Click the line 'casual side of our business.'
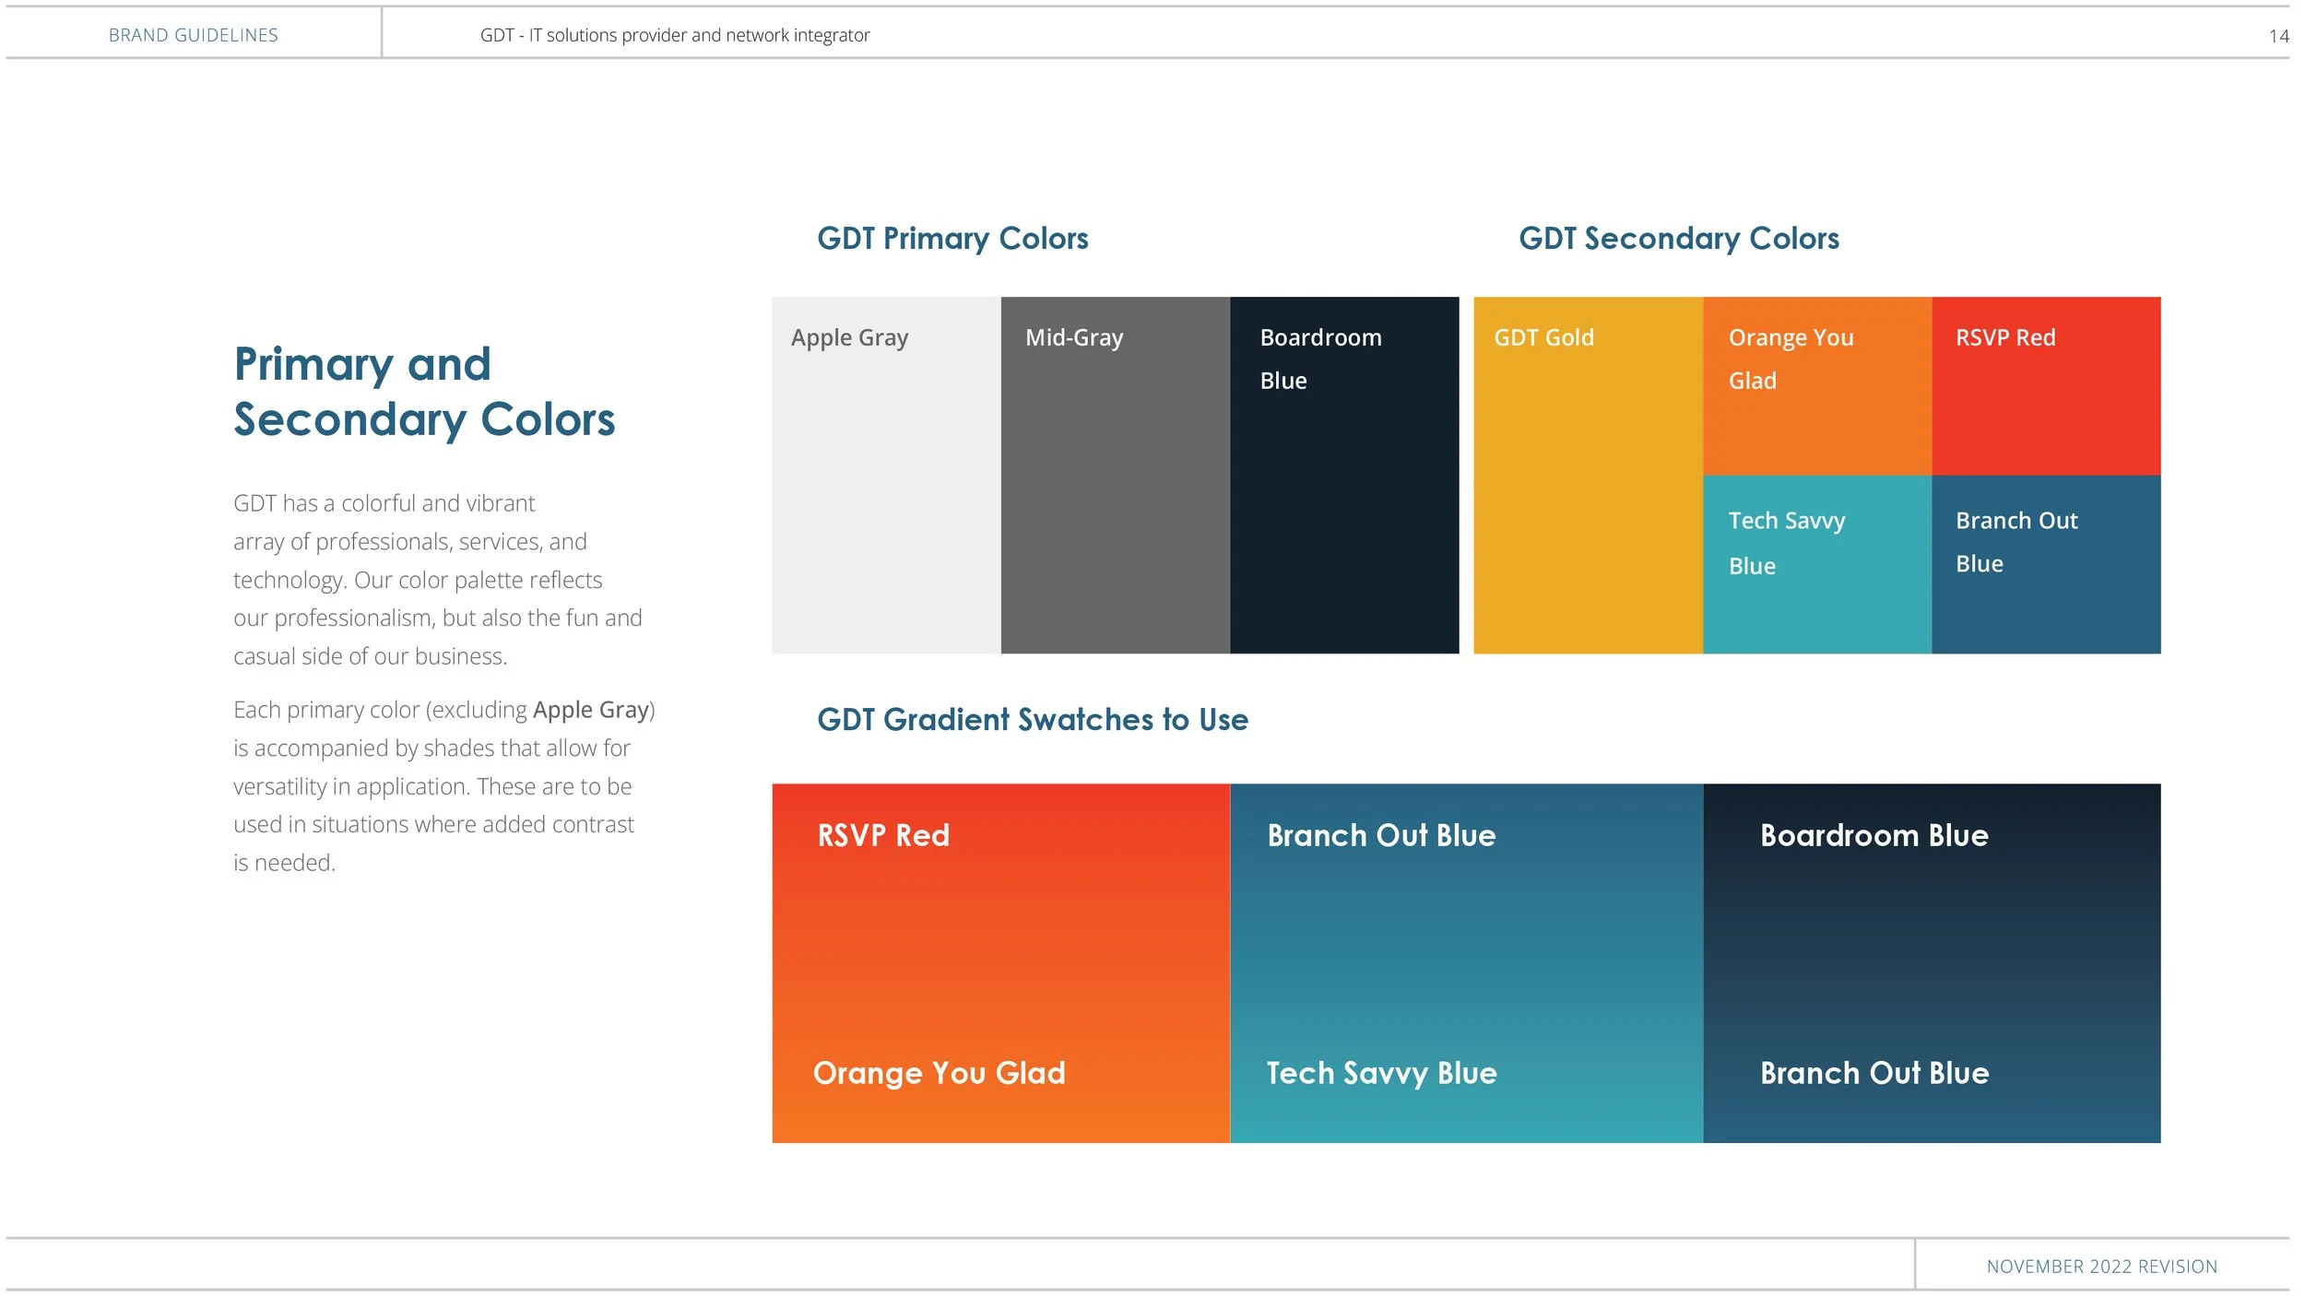 click(x=371, y=656)
